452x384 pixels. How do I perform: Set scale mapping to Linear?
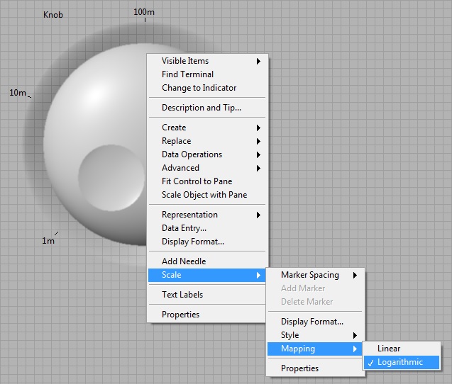[402, 349]
